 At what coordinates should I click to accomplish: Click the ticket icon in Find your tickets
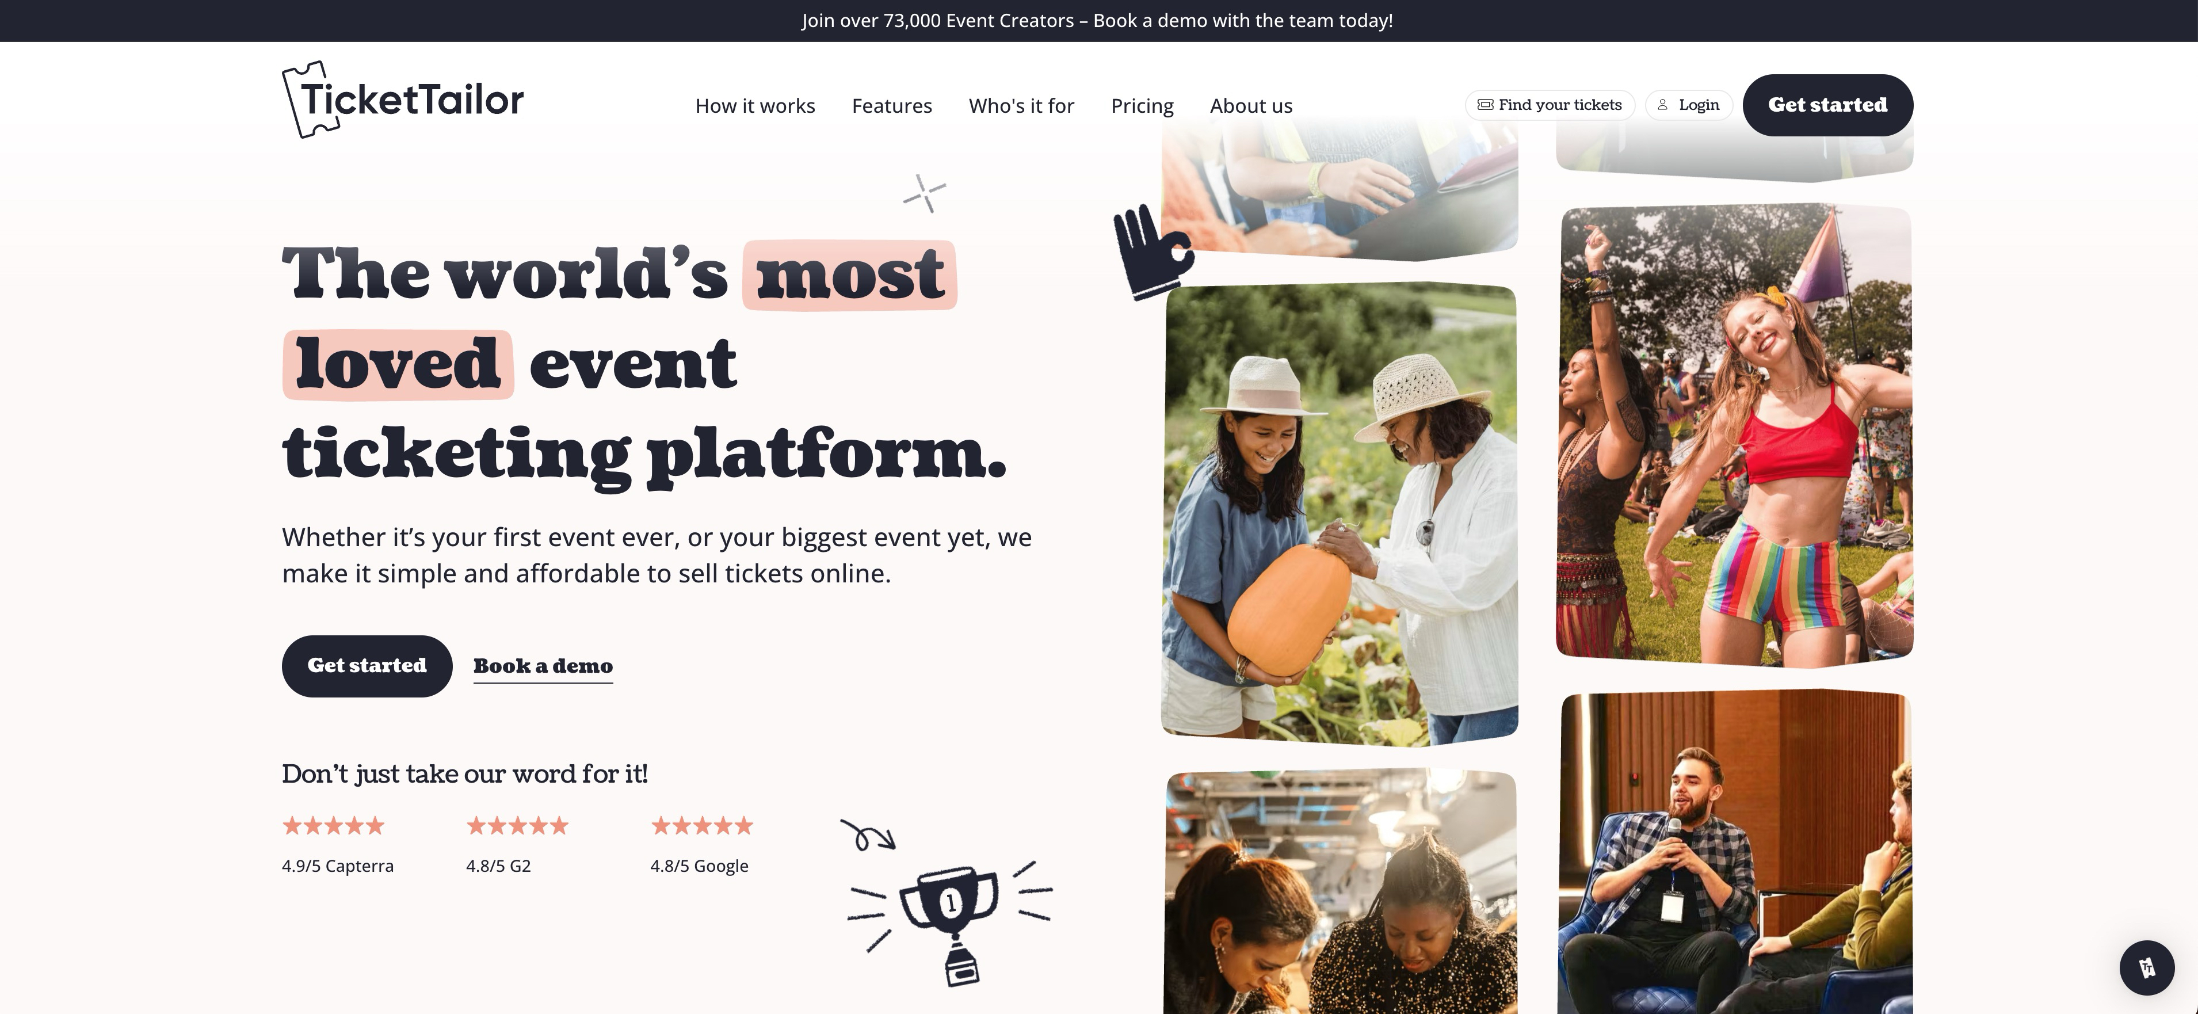1486,105
